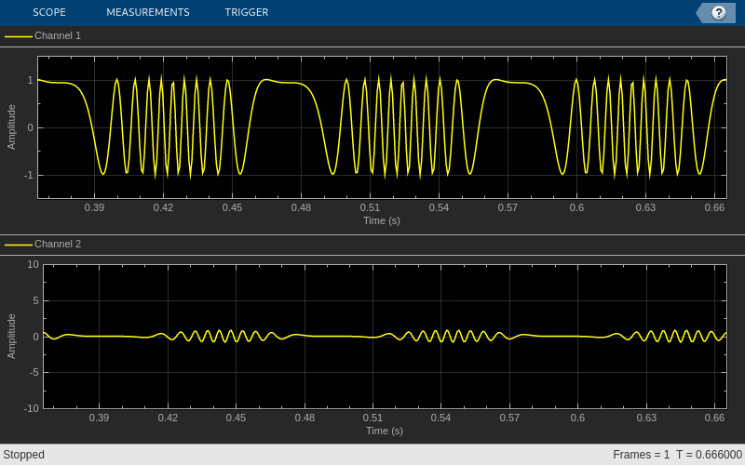The width and height of the screenshot is (745, 465).
Task: Click the -10 amplitude tick in Channel 2
Action: click(32, 408)
